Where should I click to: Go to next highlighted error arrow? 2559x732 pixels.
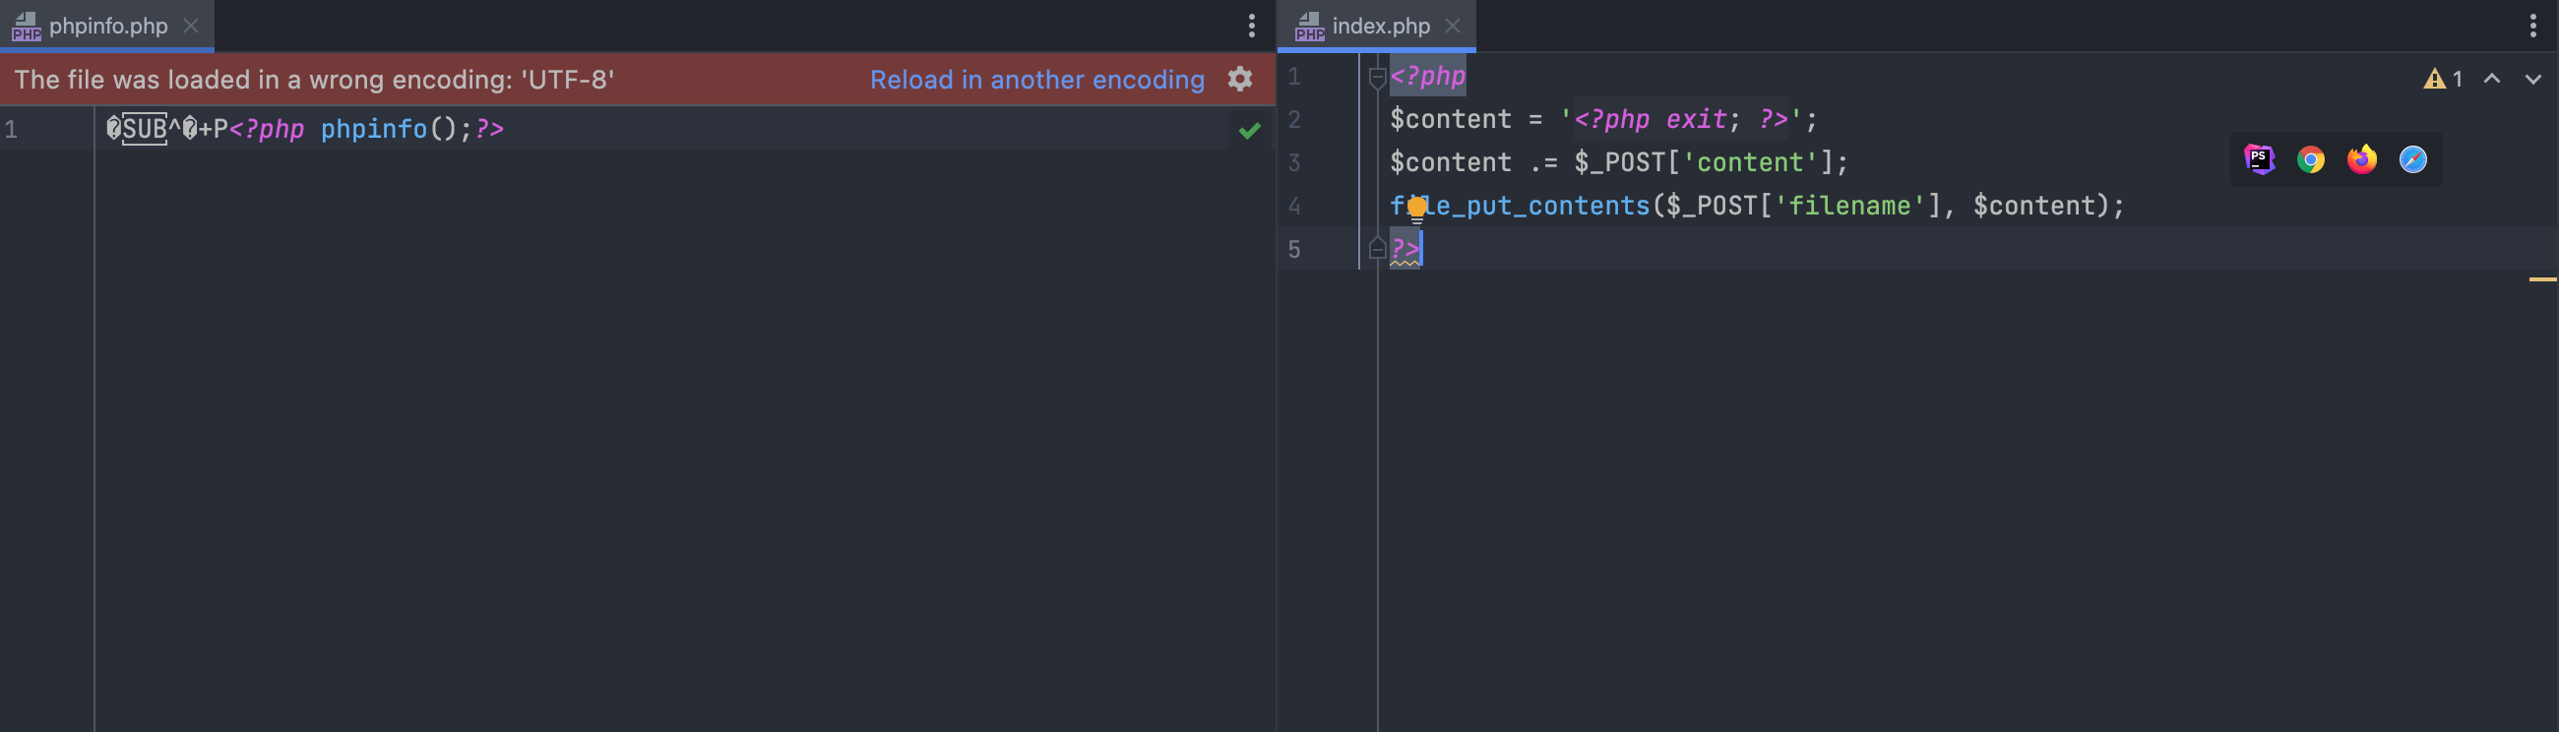(x=2532, y=79)
